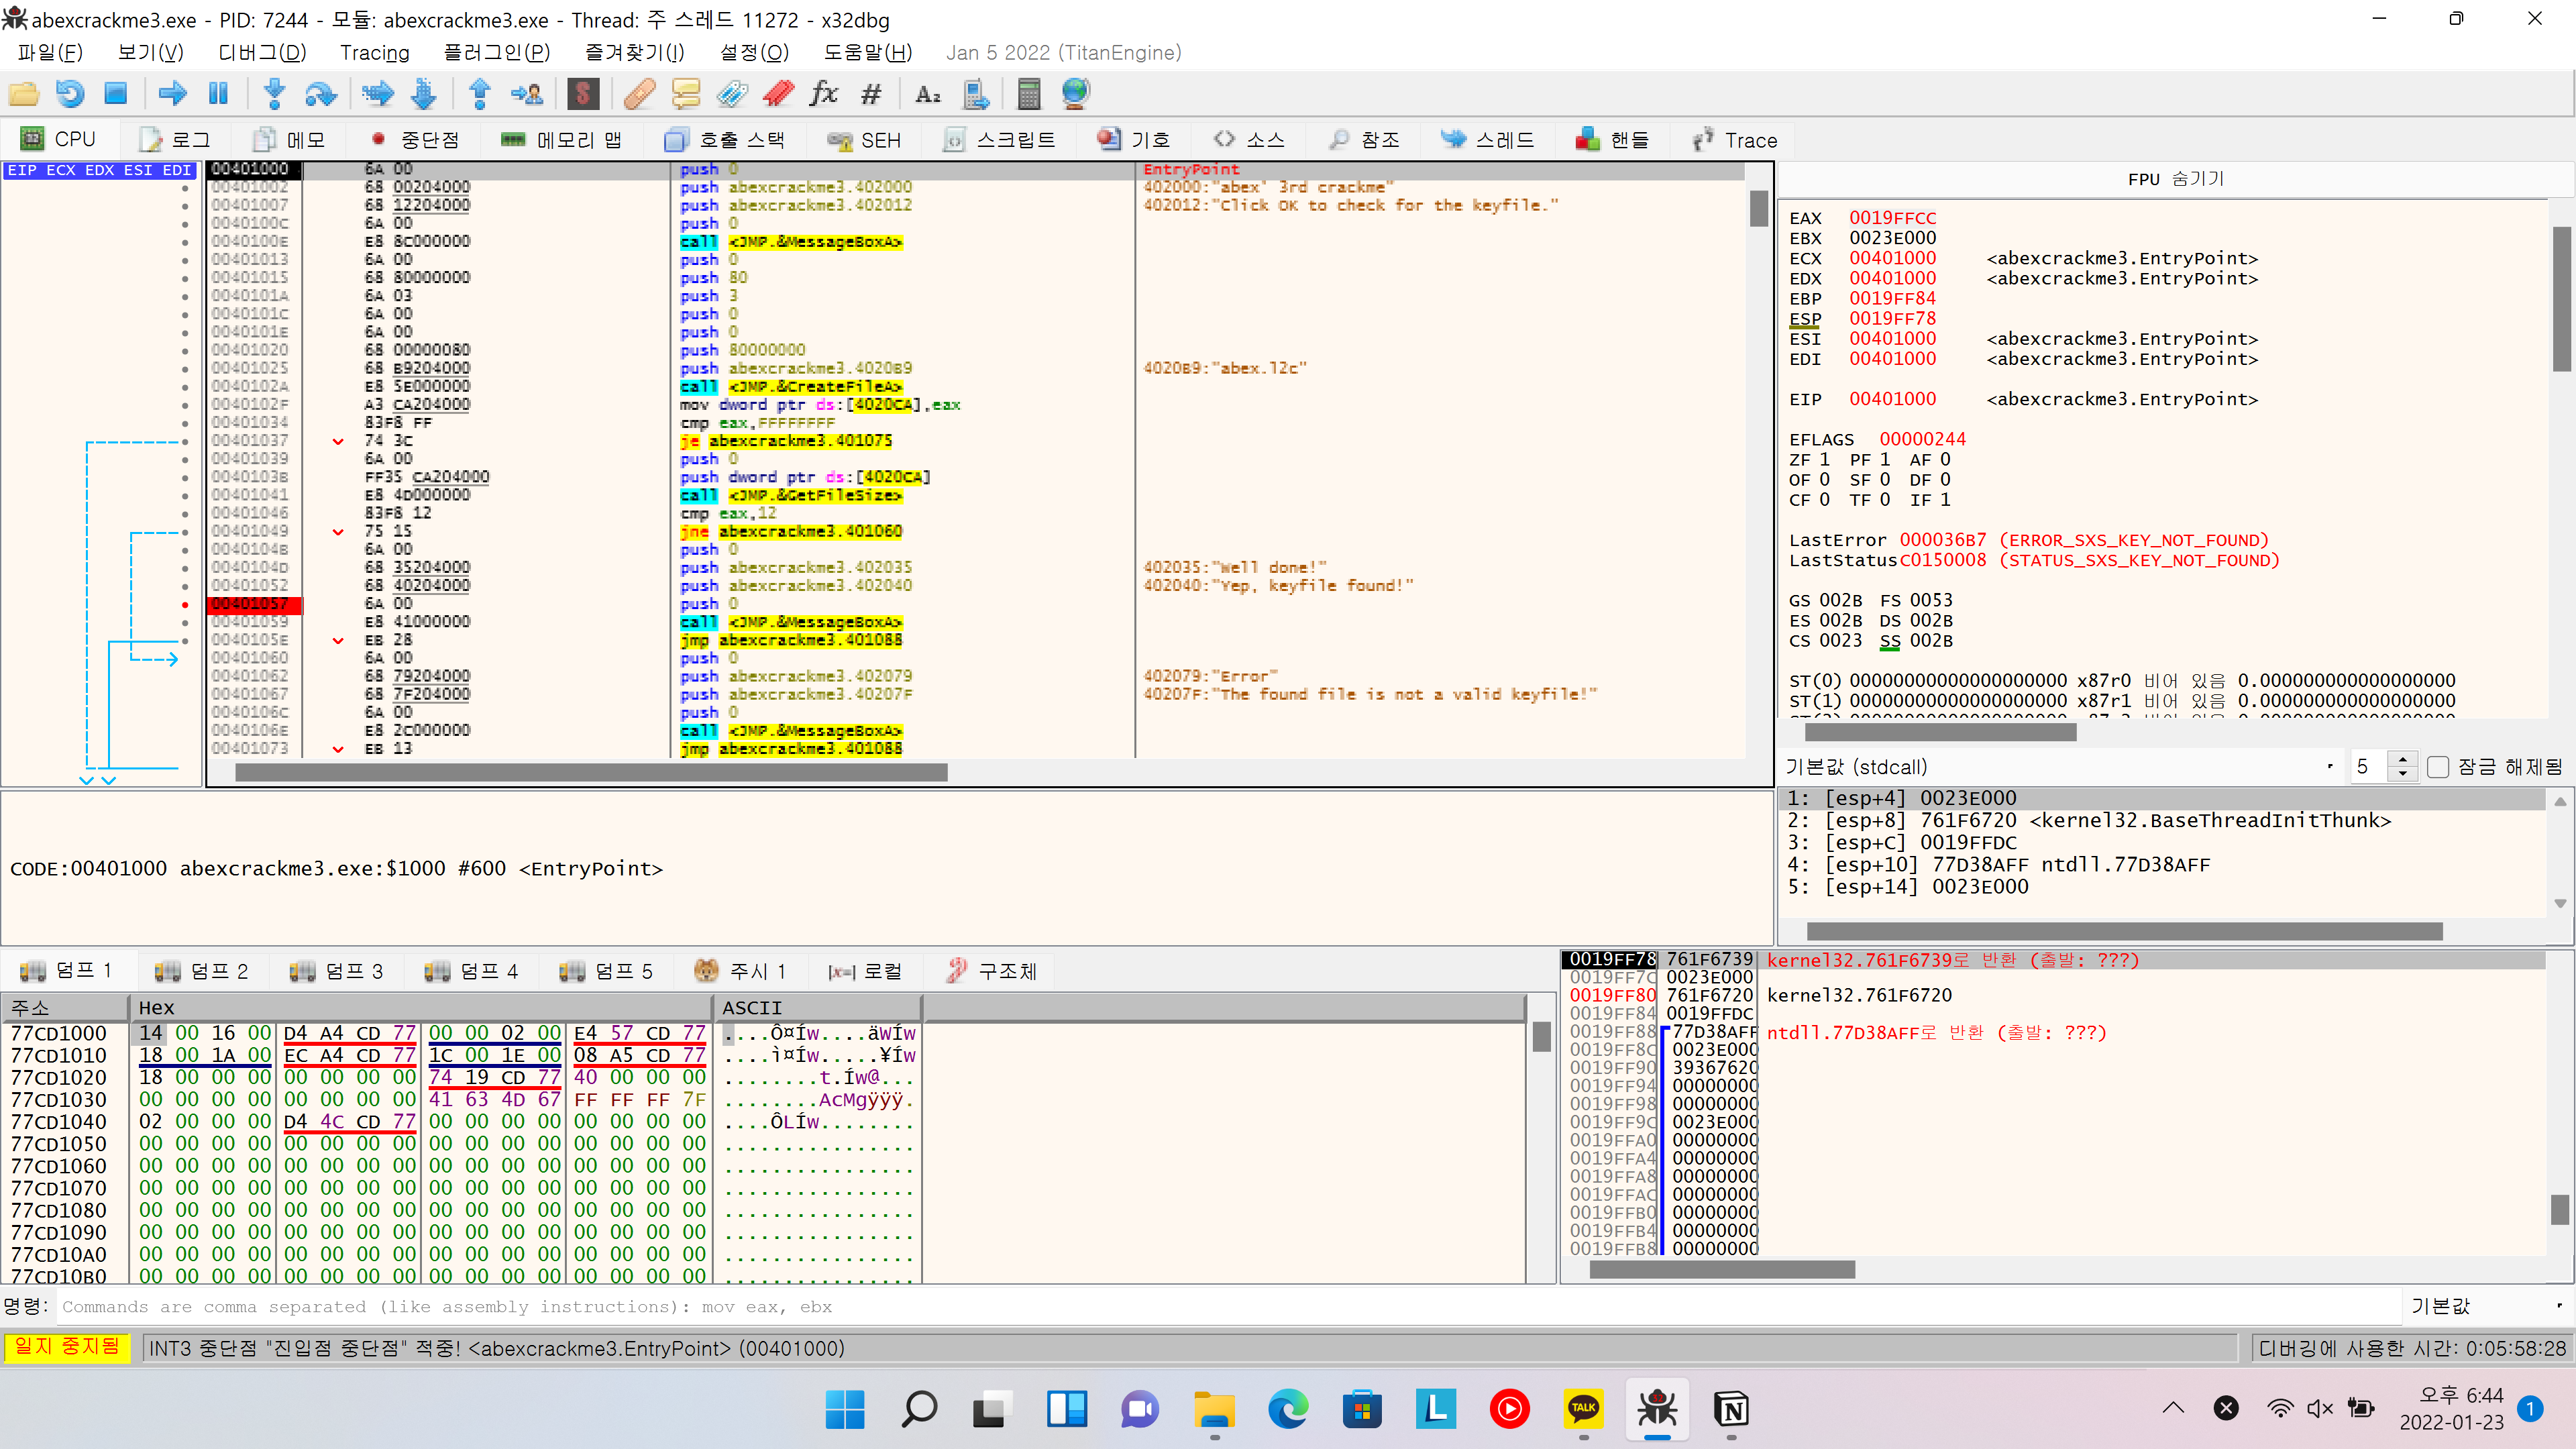Open the Labels tag icon
Screen dimensions: 2576x1449
click(x=732, y=94)
